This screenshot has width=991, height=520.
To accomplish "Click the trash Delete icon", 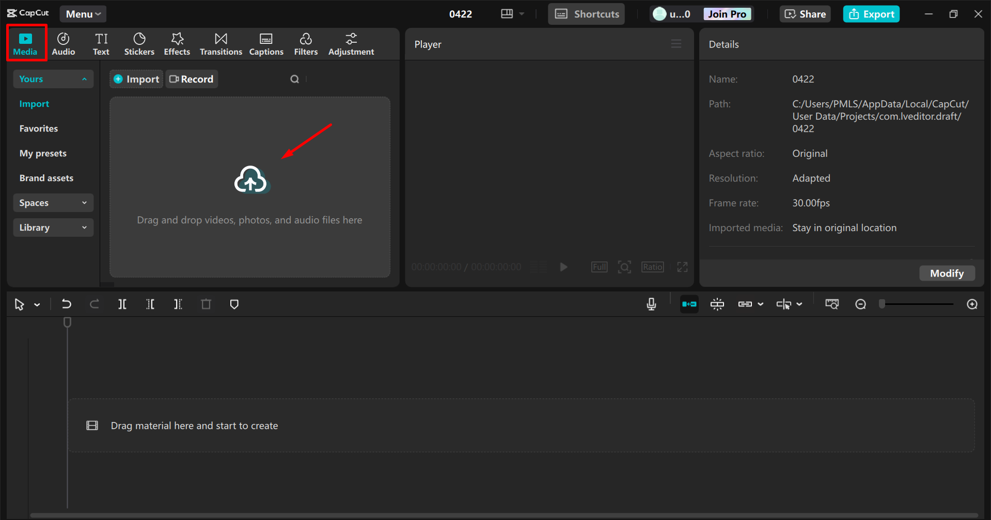I will (x=206, y=304).
